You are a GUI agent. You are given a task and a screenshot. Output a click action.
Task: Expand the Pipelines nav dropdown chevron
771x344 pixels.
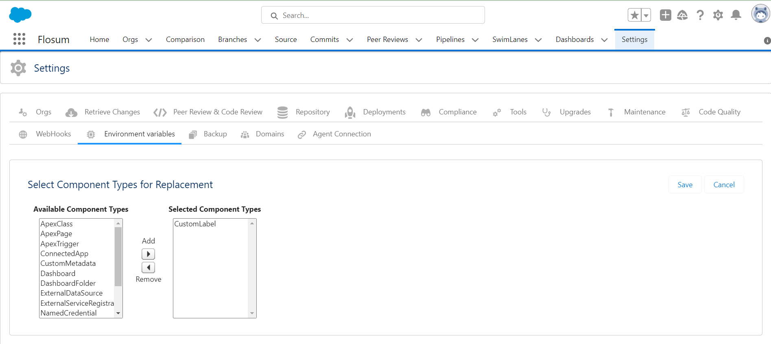click(475, 40)
